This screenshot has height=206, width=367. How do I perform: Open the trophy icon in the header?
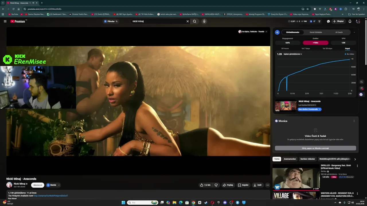coord(319,21)
